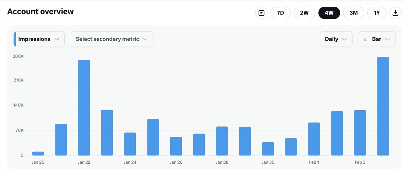Screen dimensions: 404x174
Task: Open the Bar chart type dropdown
Action: point(377,39)
